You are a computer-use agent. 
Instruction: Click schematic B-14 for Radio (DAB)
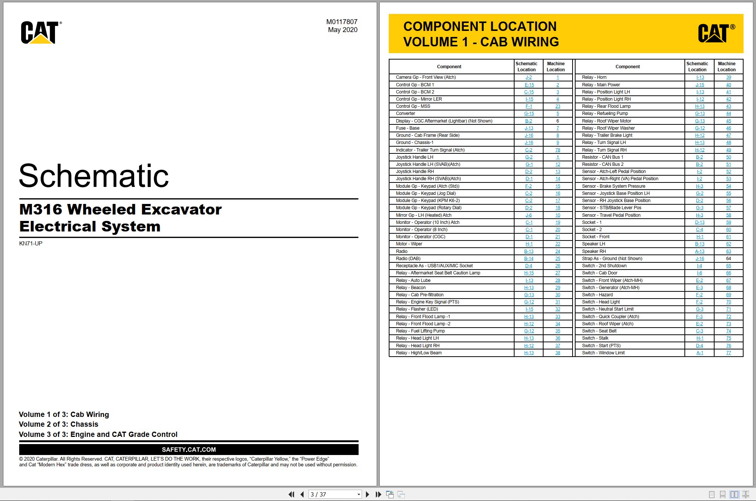tap(529, 259)
